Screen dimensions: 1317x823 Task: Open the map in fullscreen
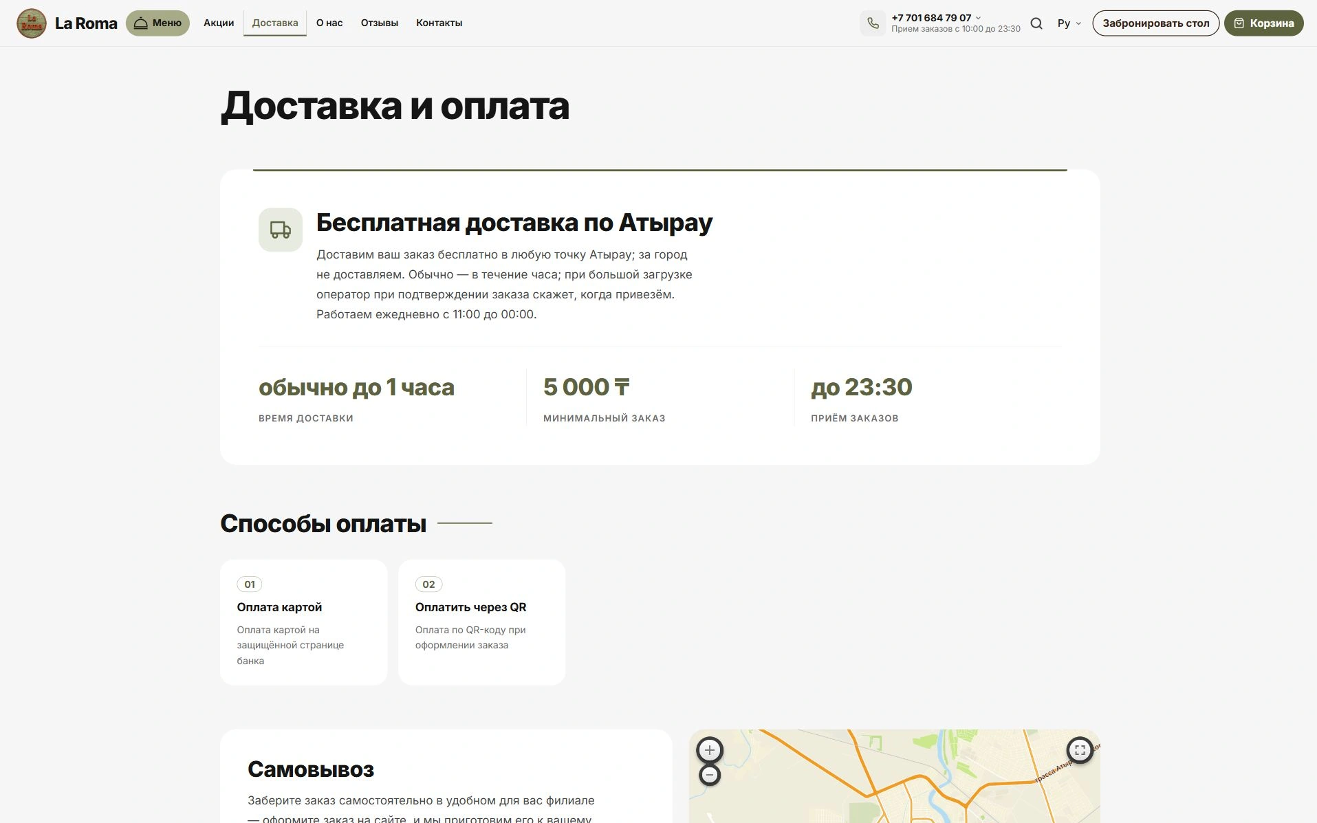[1080, 750]
